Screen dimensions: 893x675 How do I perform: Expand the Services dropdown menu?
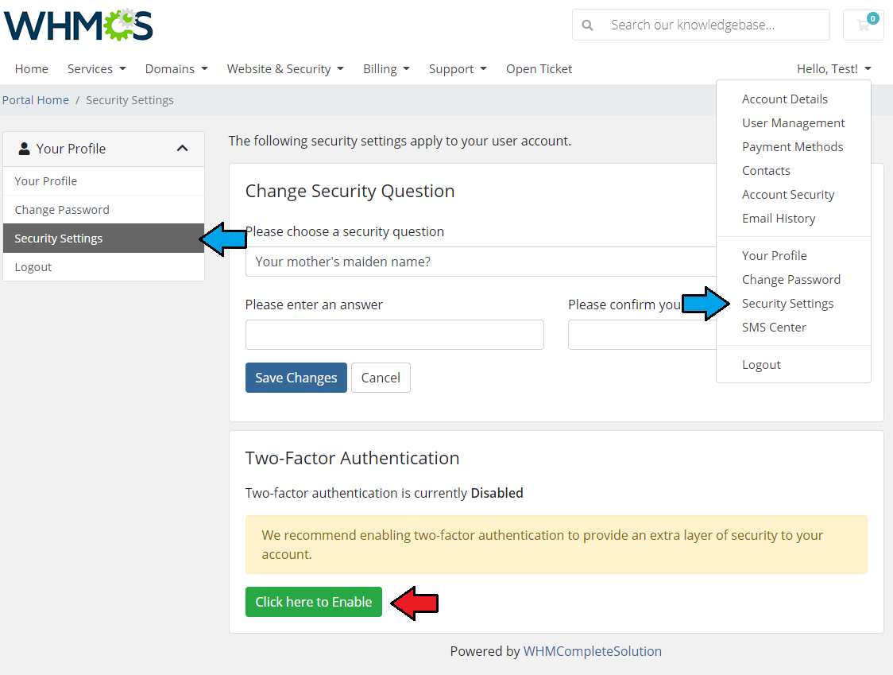(96, 69)
